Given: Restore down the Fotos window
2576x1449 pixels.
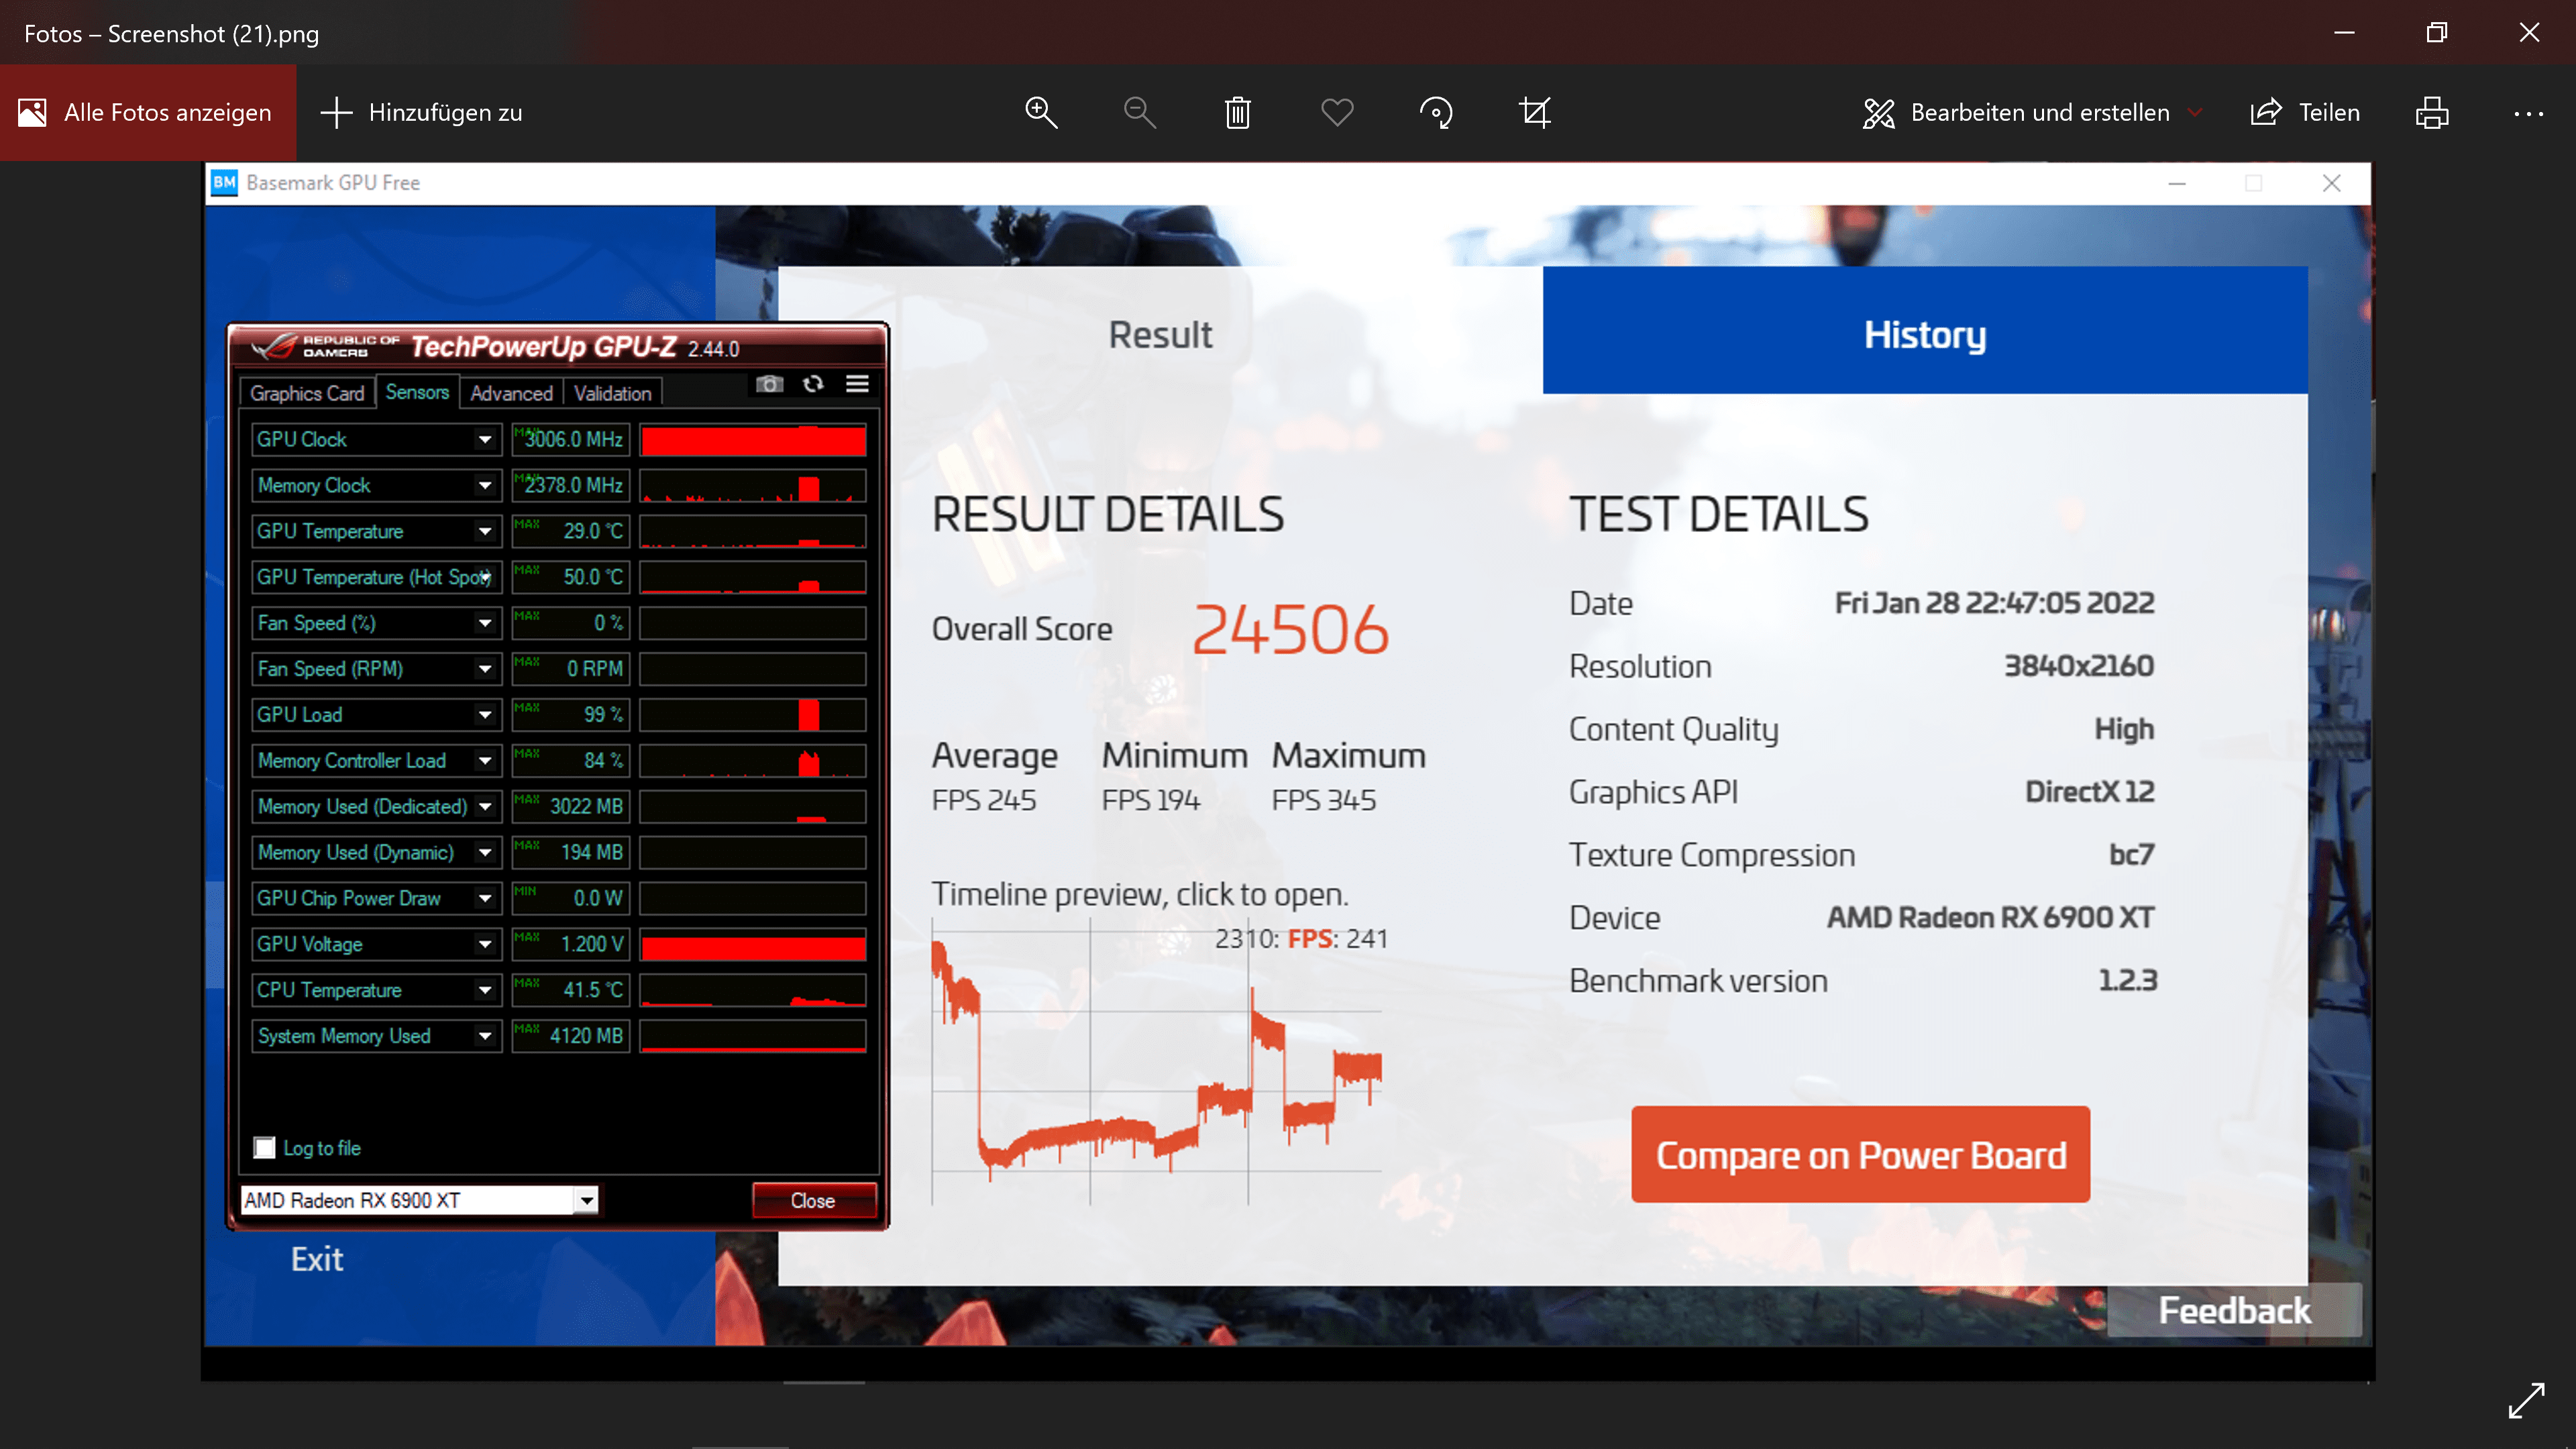Looking at the screenshot, I should pos(2436,32).
